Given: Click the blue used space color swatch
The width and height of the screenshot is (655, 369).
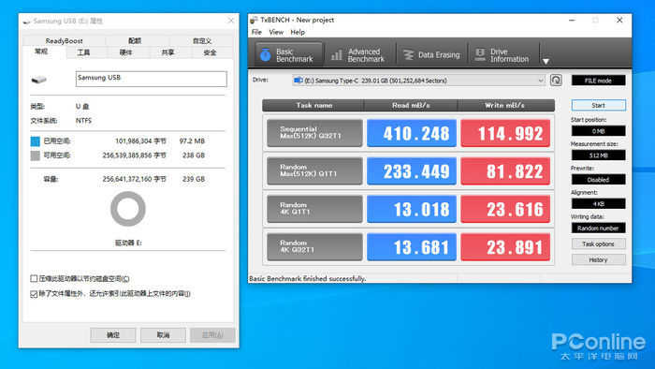Looking at the screenshot, I should point(36,141).
